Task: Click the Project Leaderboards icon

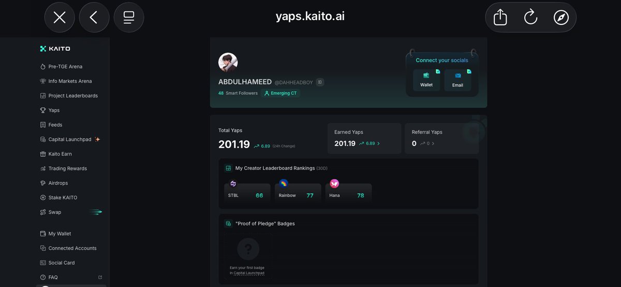Action: [x=43, y=95]
